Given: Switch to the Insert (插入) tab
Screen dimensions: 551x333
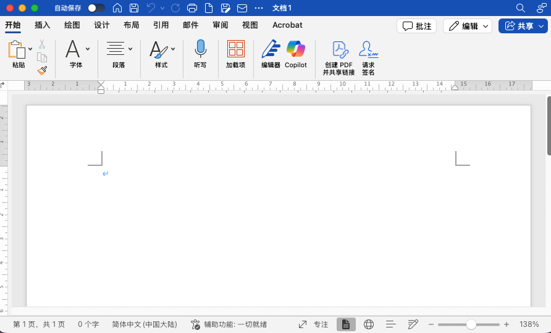Looking at the screenshot, I should [x=43, y=25].
